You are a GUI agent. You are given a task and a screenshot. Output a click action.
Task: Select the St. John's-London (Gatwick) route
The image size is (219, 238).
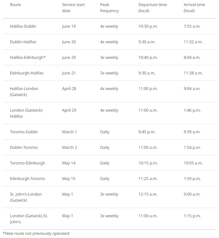(26, 197)
